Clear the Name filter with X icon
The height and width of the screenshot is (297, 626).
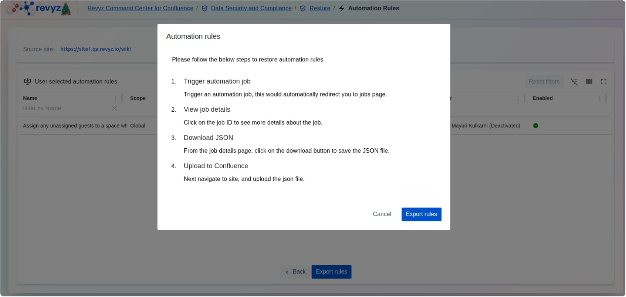pos(115,108)
